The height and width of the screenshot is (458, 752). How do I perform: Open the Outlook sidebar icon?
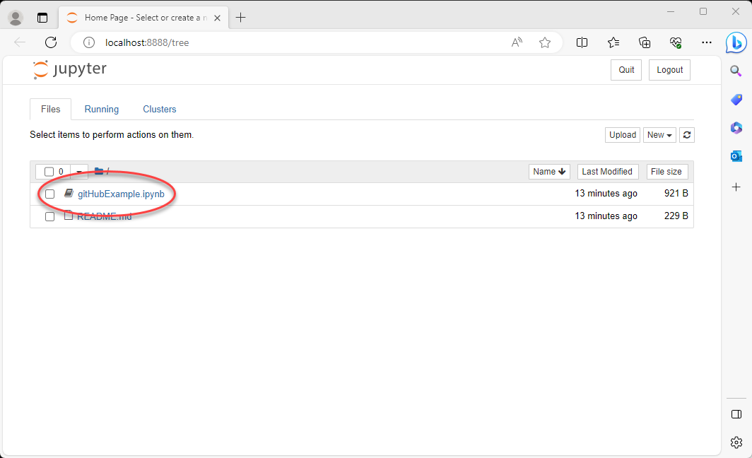coord(736,156)
